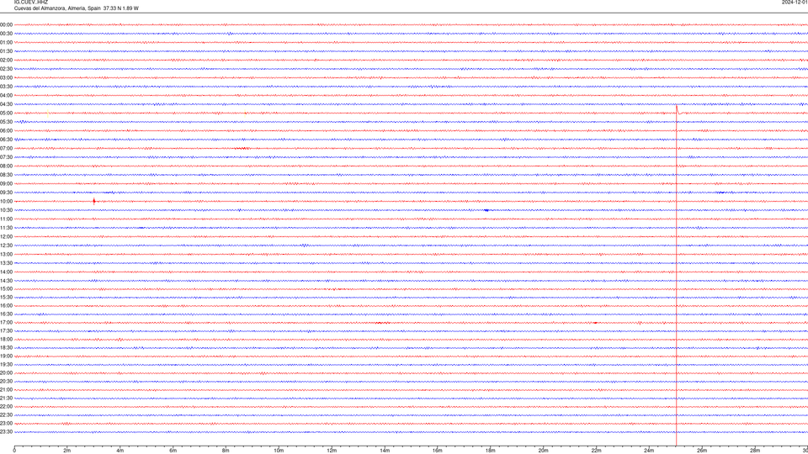This screenshot has width=808, height=454.
Task: Click the 20:00 row label
Action: (6, 373)
